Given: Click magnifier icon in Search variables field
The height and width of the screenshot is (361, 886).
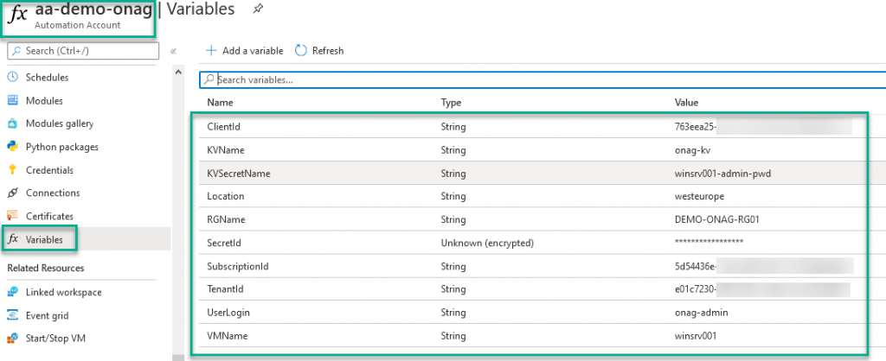Looking at the screenshot, I should [209, 79].
